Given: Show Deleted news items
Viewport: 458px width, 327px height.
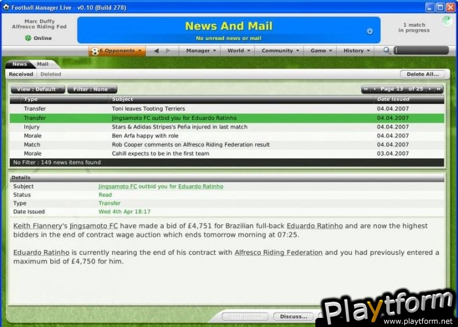Looking at the screenshot, I should (x=51, y=74).
